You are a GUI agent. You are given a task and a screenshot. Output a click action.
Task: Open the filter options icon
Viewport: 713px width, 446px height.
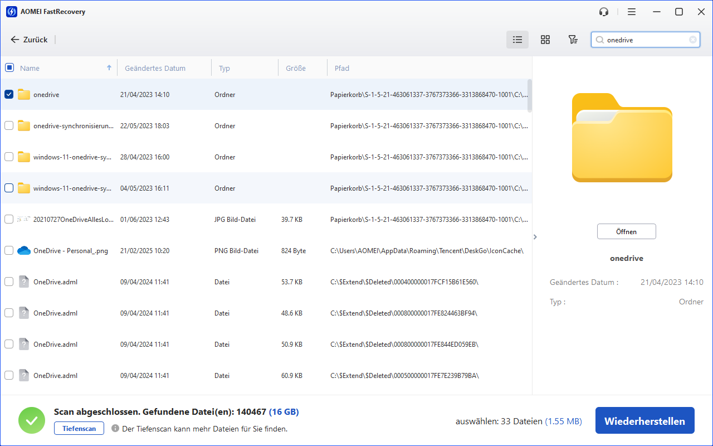click(573, 40)
